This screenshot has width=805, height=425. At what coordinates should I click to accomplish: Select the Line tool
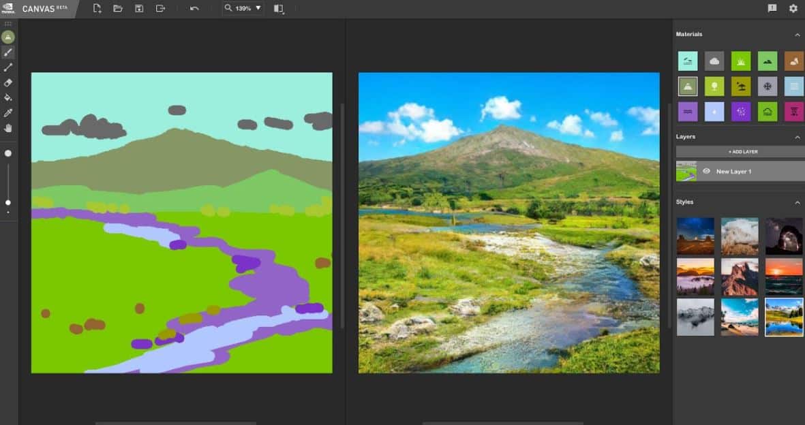8,67
